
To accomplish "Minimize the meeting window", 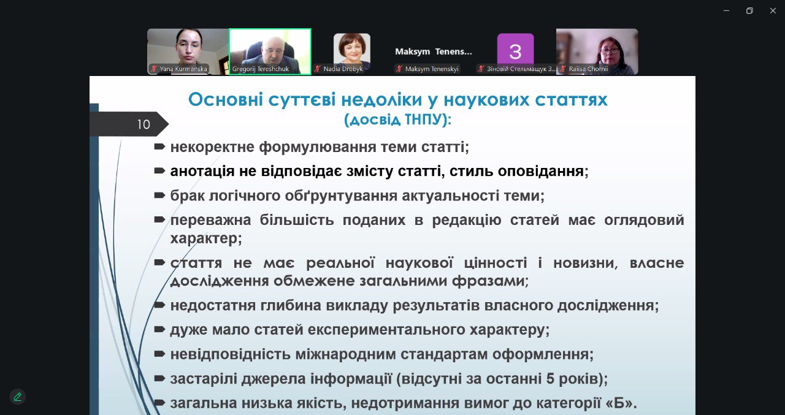I will [726, 10].
